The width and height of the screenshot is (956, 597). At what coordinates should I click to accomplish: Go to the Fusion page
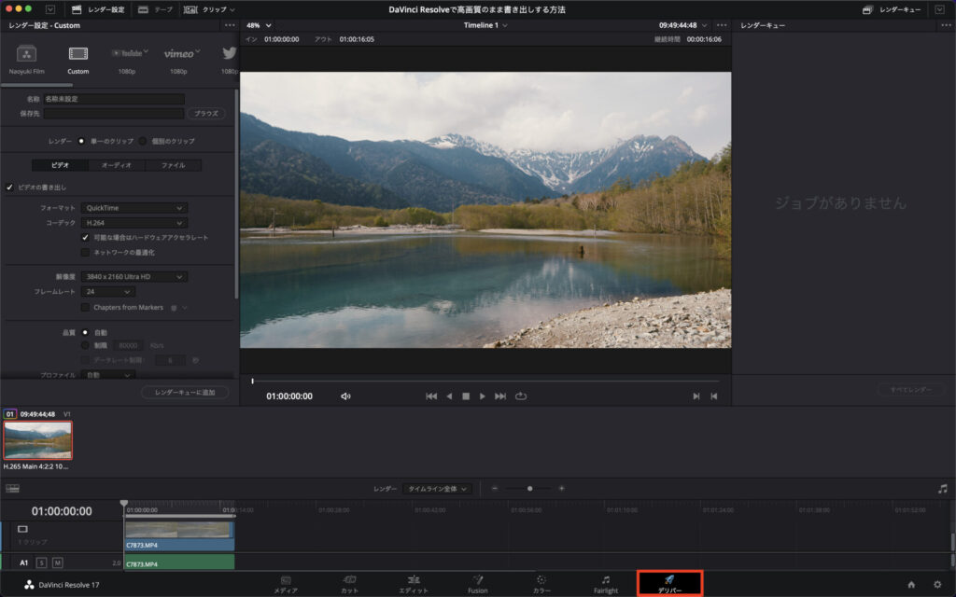click(x=477, y=585)
